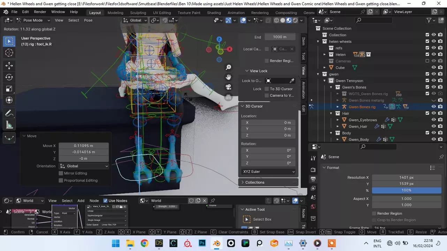
Task: Choose the Measure ruler tool
Action: click(9, 125)
